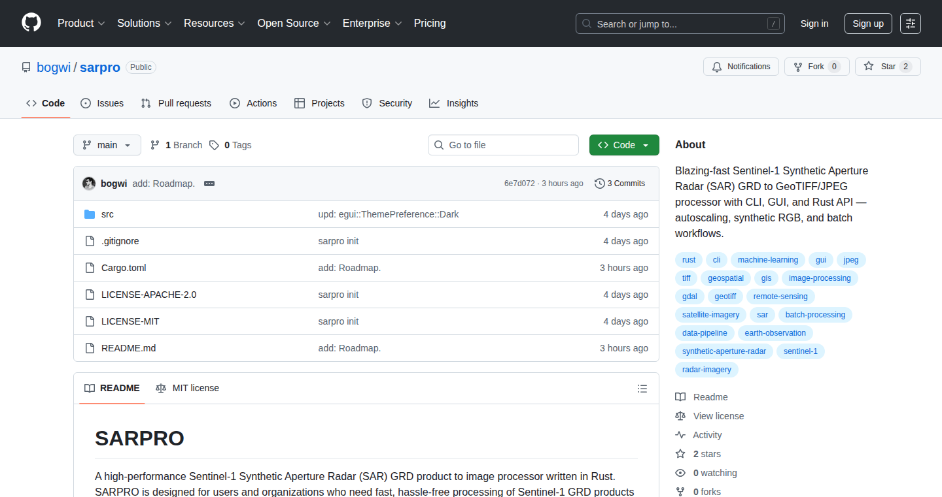942x497 pixels.
Task: Fork this repository
Action: pos(816,67)
